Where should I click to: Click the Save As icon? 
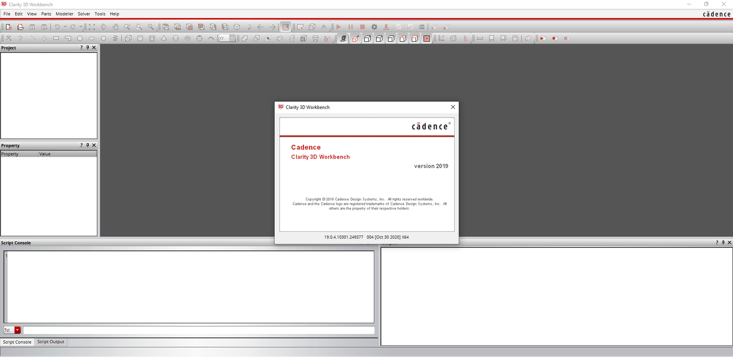click(44, 27)
